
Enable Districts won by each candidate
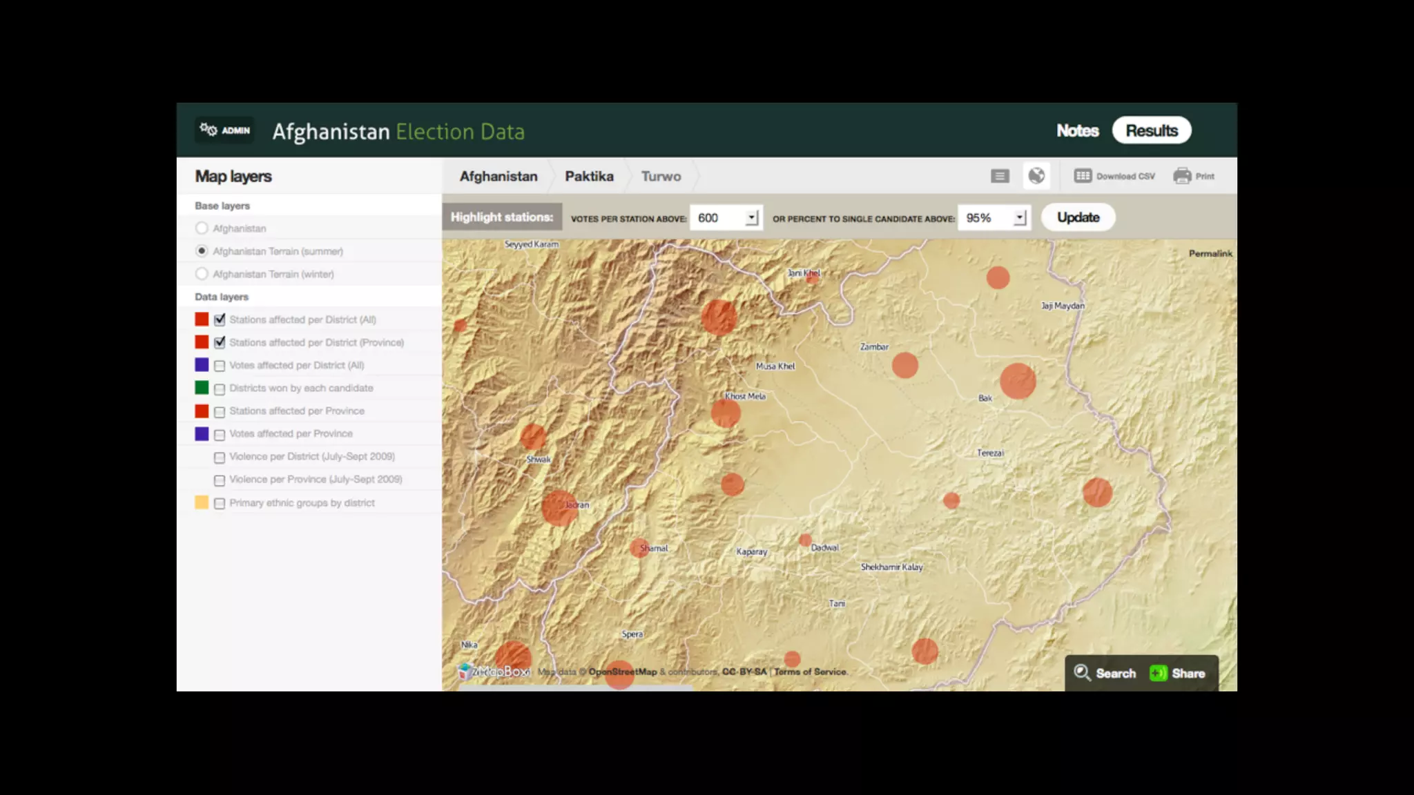[x=220, y=389]
